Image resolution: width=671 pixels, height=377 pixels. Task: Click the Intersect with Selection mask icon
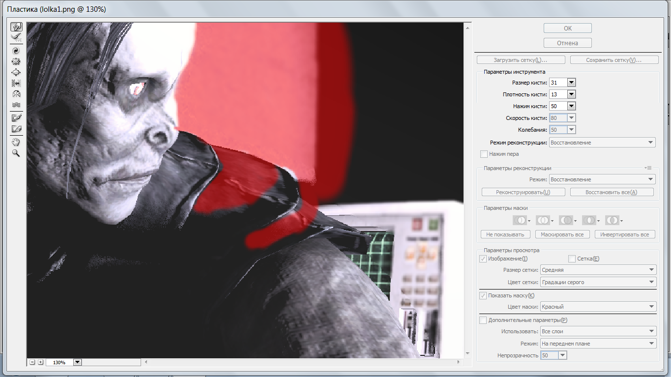click(x=588, y=220)
